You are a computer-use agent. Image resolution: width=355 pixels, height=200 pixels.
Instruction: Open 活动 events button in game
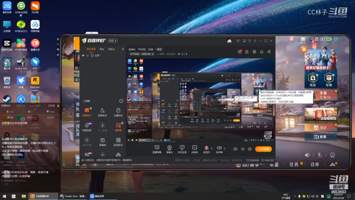[320, 128]
